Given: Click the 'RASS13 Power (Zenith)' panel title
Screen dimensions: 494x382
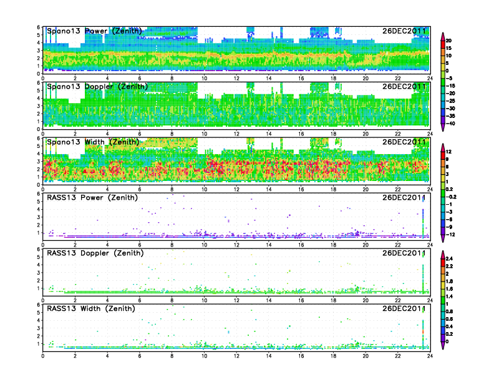Looking at the screenshot, I should (92, 198).
